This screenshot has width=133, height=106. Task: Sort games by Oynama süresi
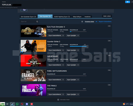tap(89, 21)
